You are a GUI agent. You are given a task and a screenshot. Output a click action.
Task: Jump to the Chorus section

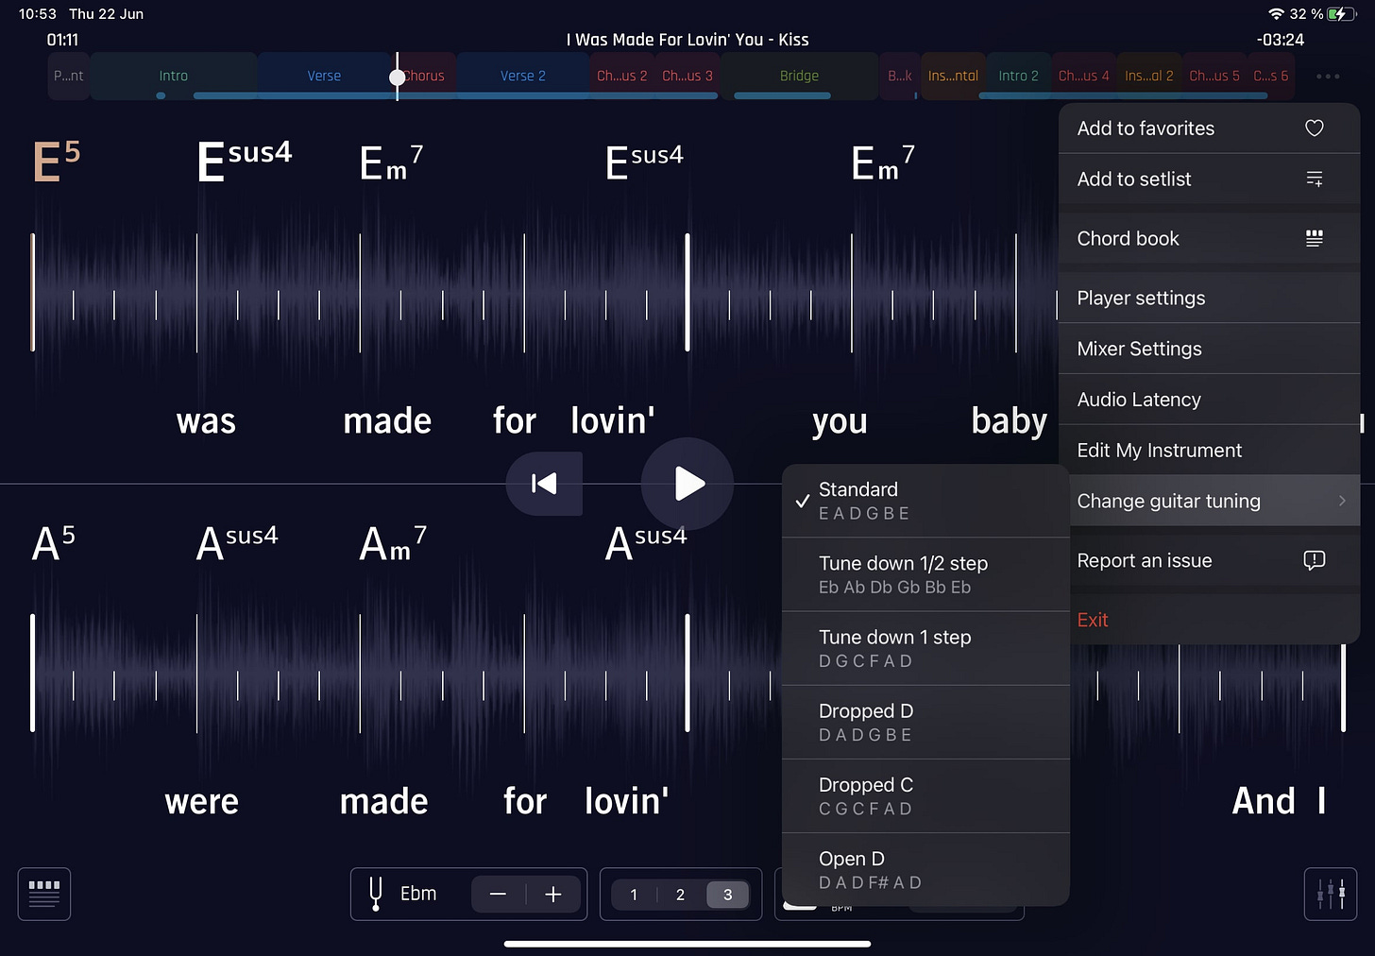click(425, 76)
